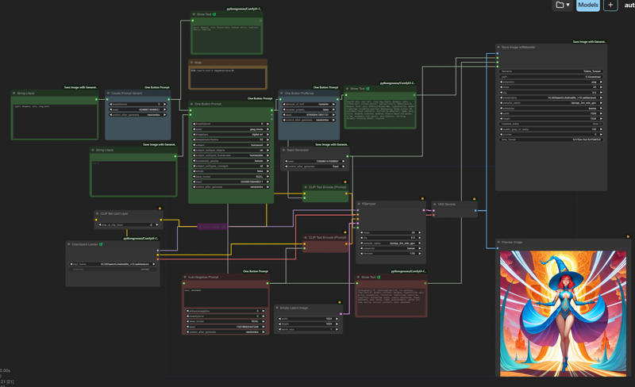Open amount_of_fluff dropdown in Flufferize node

coord(309,104)
